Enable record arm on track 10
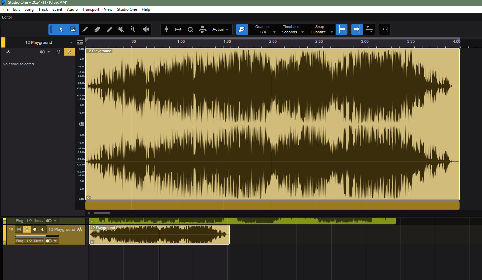 pos(35,229)
